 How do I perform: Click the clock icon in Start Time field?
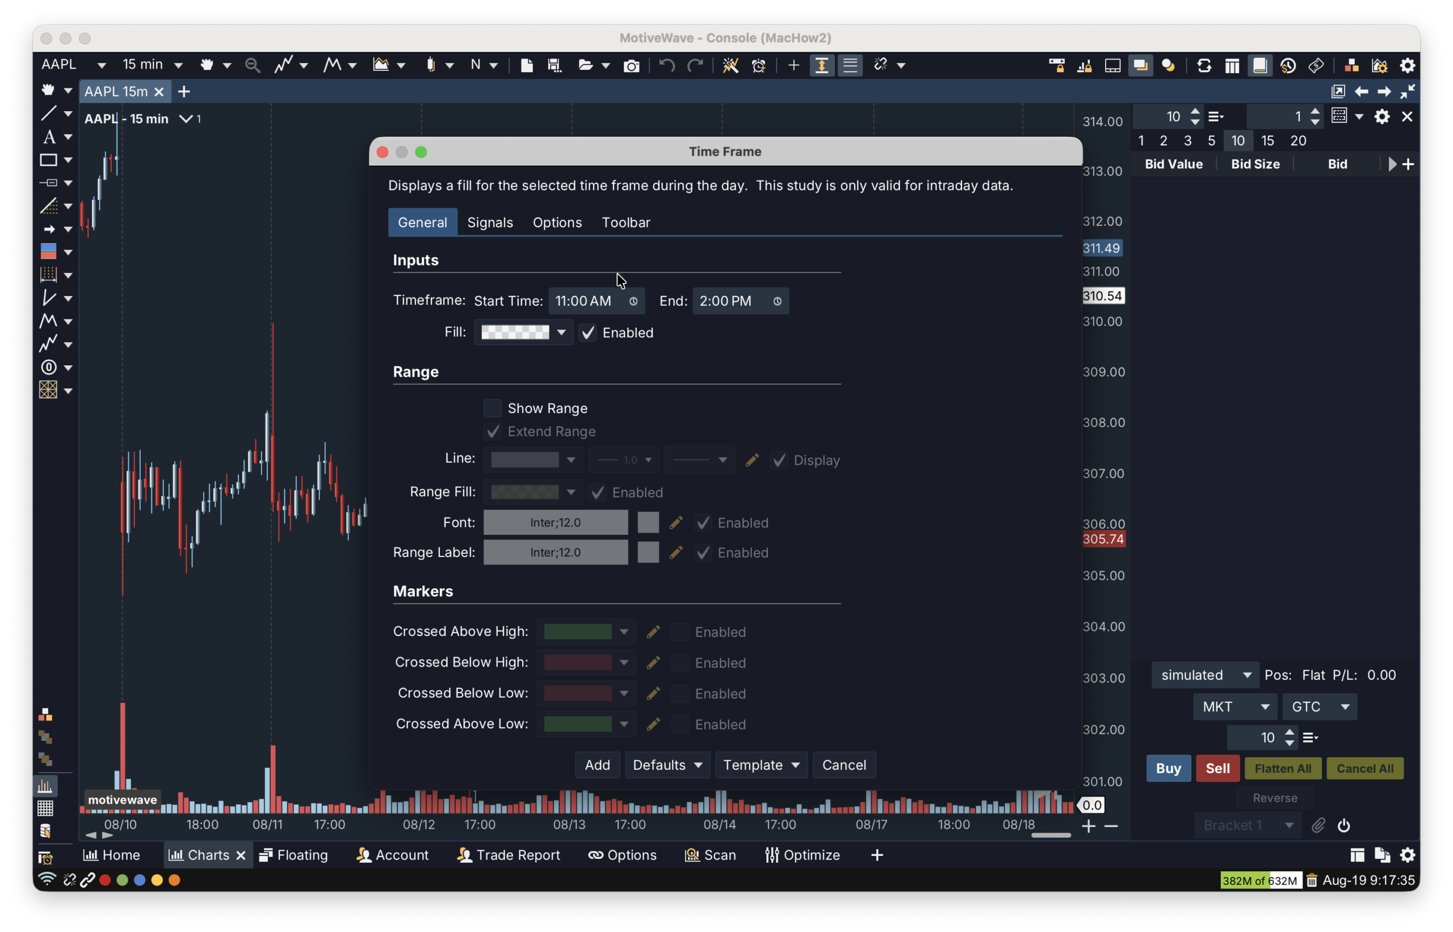point(633,301)
